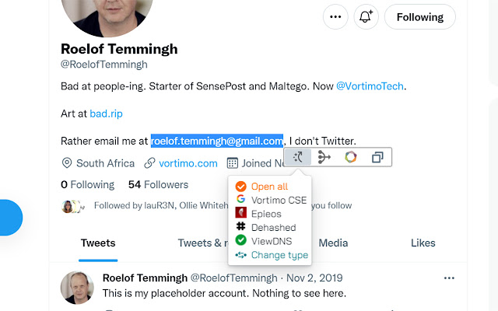
Task: Click the colorful hexagon icon in popup toolbar
Action: click(x=351, y=157)
